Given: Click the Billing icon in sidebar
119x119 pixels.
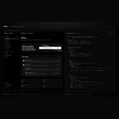Looking at the screenshot, I should pos(5,83).
